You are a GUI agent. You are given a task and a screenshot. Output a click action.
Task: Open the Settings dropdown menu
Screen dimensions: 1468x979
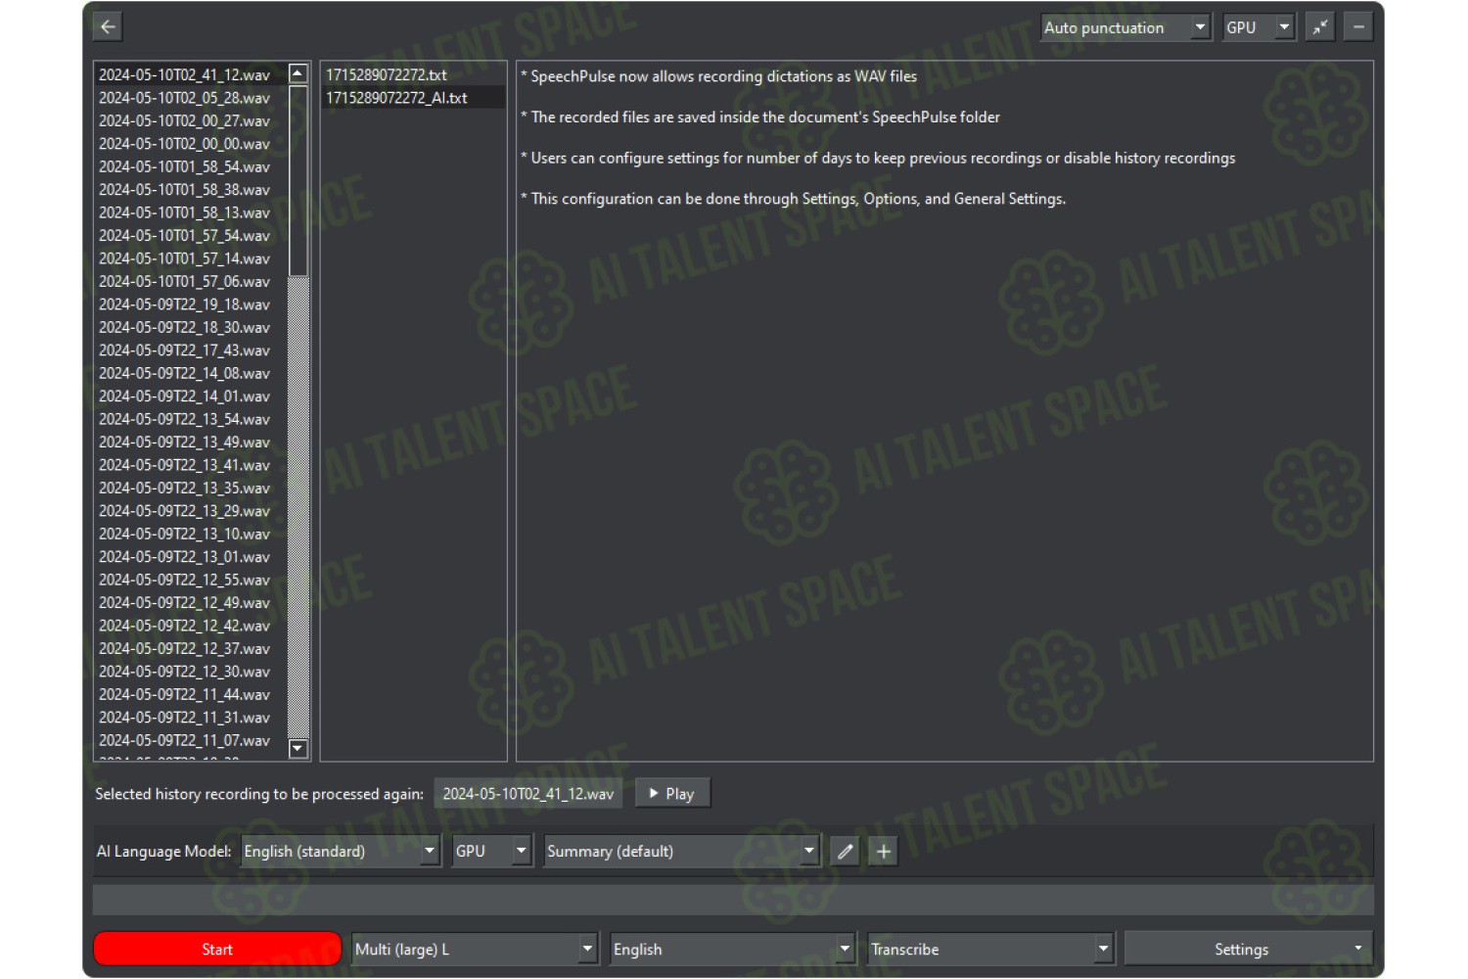1248,950
